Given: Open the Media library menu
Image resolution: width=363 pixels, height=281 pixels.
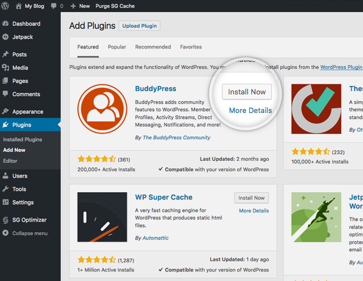Looking at the screenshot, I should pyautogui.click(x=20, y=67).
